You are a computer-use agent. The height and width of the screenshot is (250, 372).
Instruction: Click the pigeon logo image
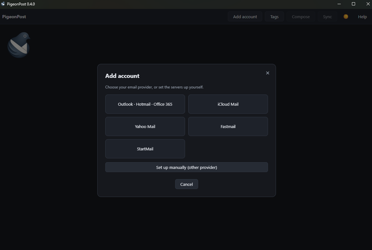point(19,45)
